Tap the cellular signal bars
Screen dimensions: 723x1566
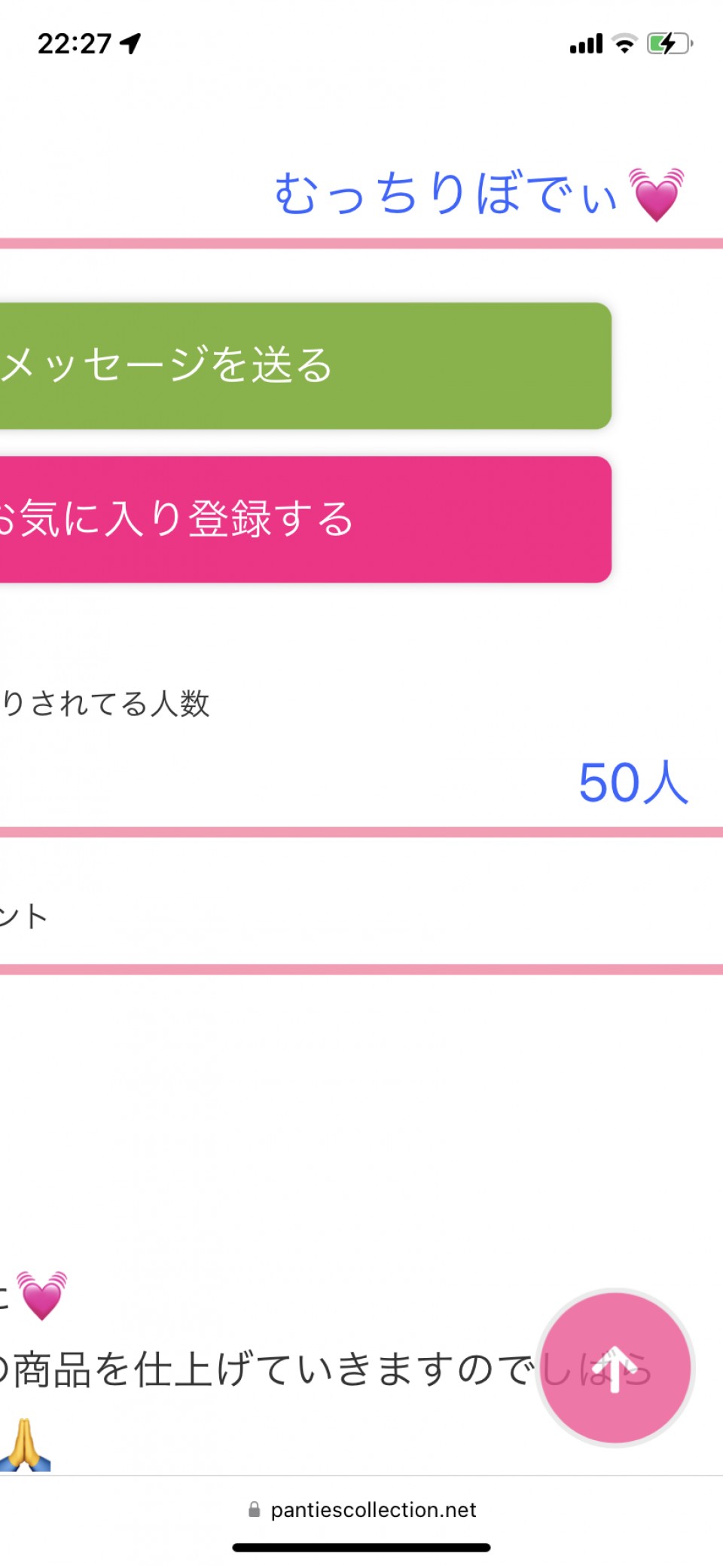586,44
